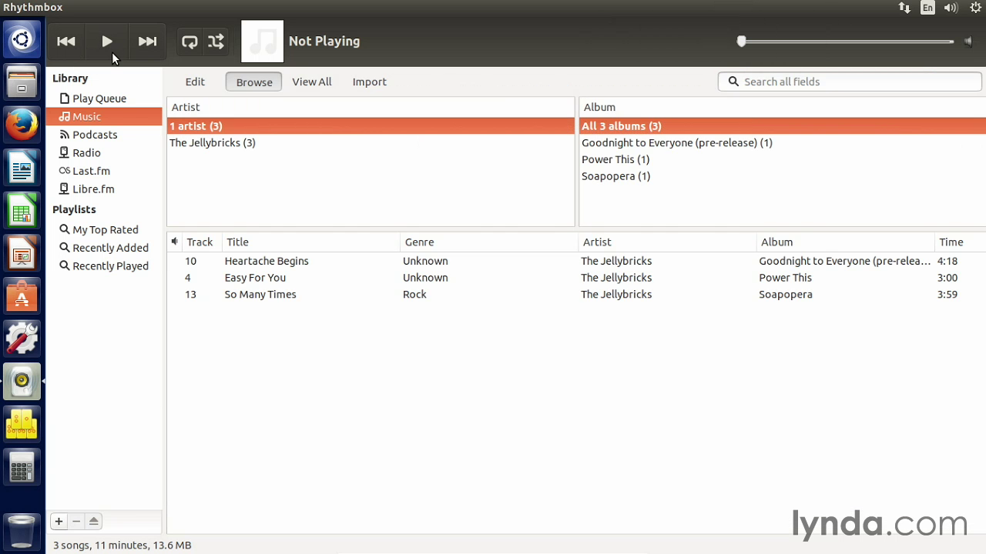
Task: Click the Rhythmbox launcher icon
Action: click(22, 381)
